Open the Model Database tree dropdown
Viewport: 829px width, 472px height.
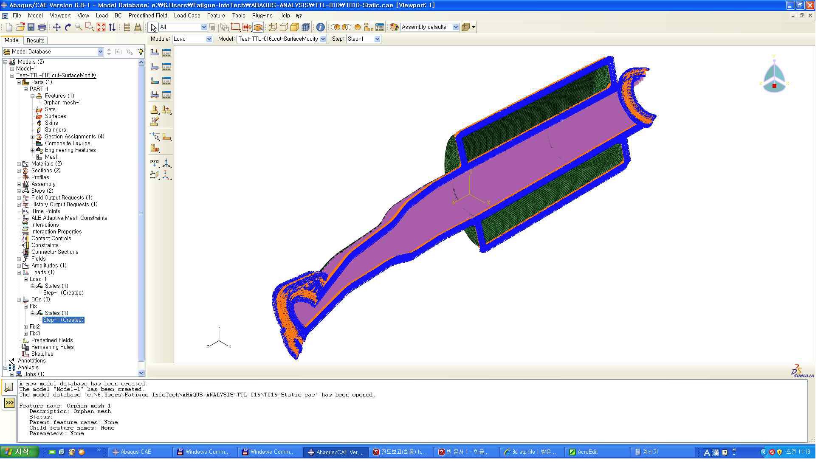coord(54,51)
